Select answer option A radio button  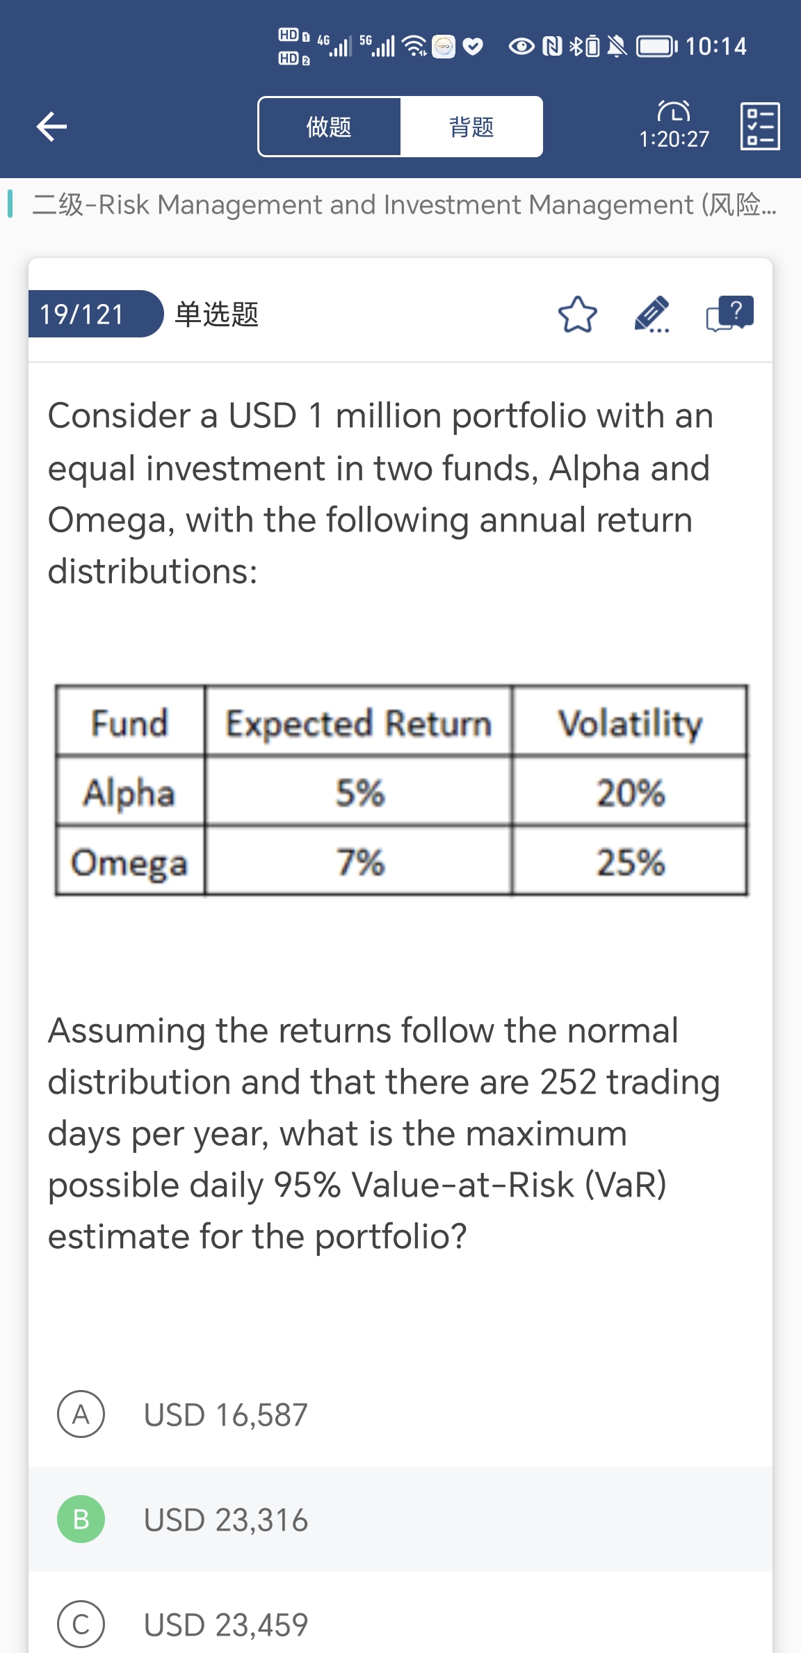click(x=81, y=1414)
